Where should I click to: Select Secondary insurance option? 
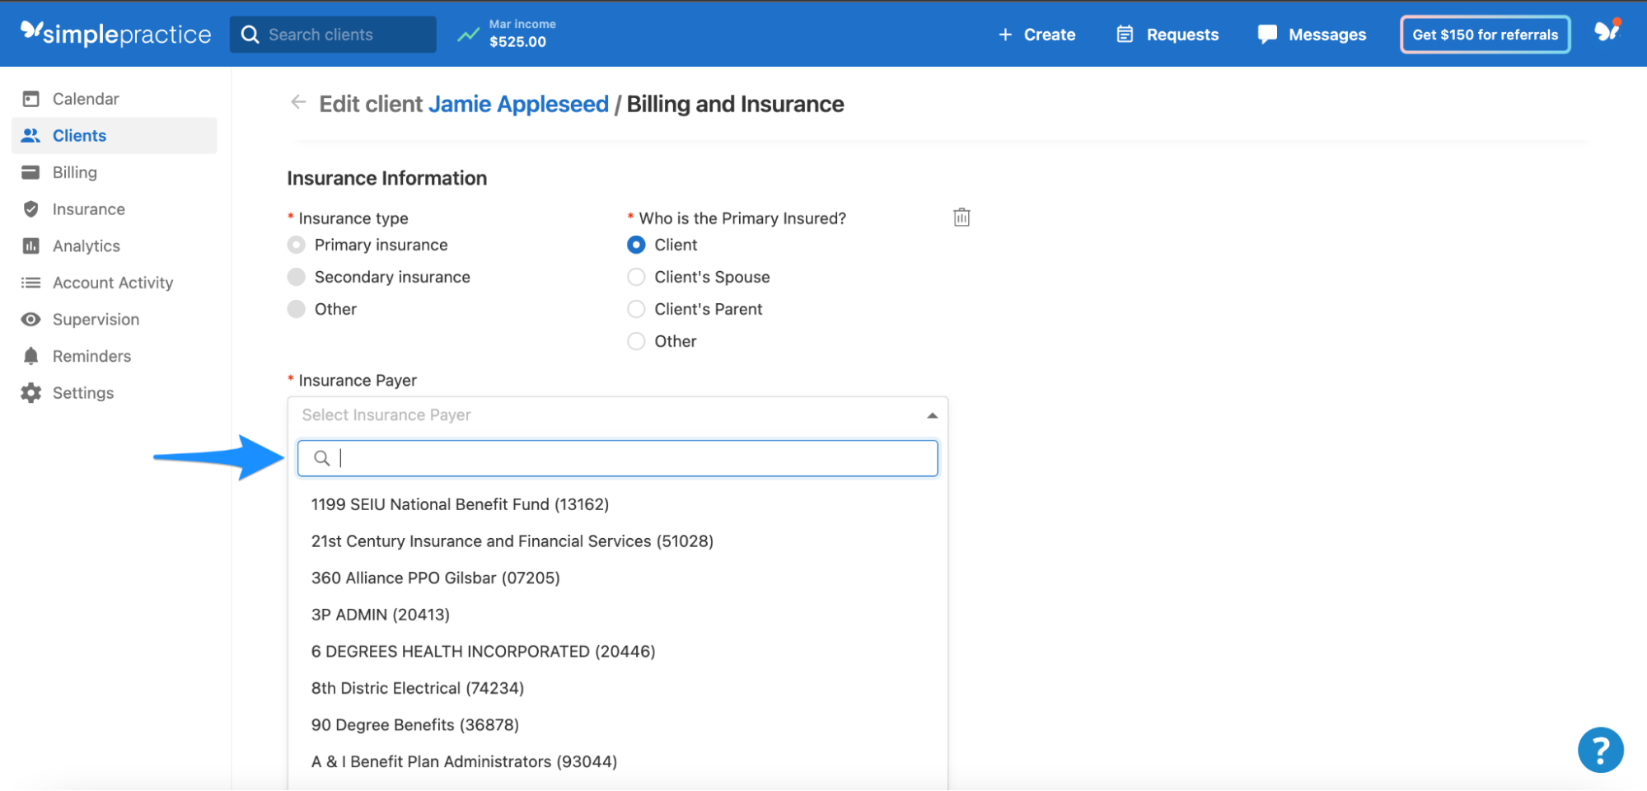click(296, 277)
